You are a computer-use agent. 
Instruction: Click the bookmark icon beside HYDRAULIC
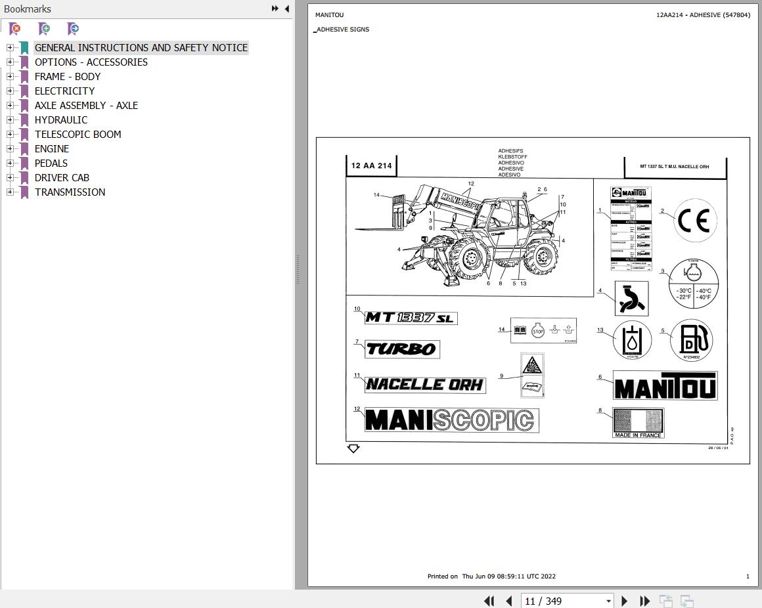[x=24, y=120]
